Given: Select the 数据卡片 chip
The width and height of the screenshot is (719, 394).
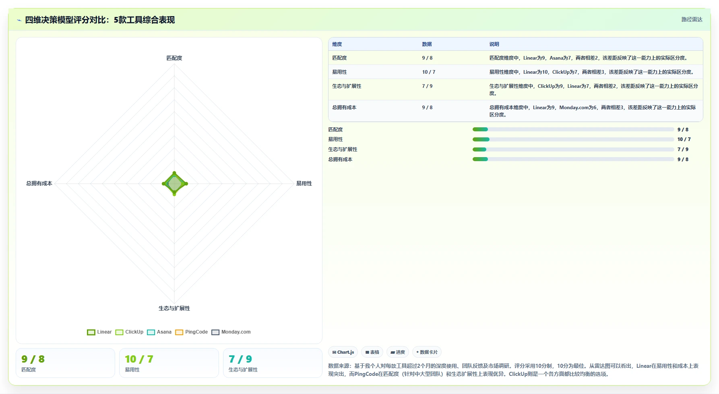Looking at the screenshot, I should pos(427,352).
